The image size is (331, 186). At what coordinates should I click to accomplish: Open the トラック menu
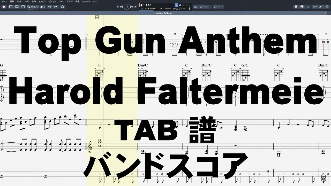tap(19, 1)
